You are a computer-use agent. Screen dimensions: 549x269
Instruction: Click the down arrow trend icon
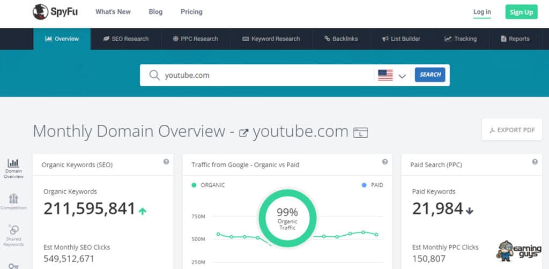click(470, 211)
